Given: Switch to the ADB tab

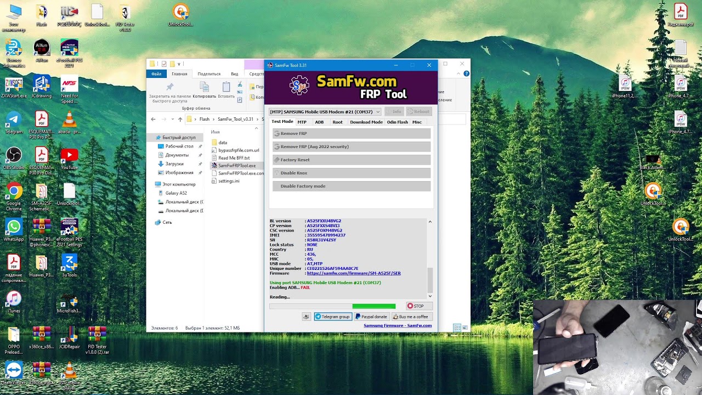Looking at the screenshot, I should point(319,122).
